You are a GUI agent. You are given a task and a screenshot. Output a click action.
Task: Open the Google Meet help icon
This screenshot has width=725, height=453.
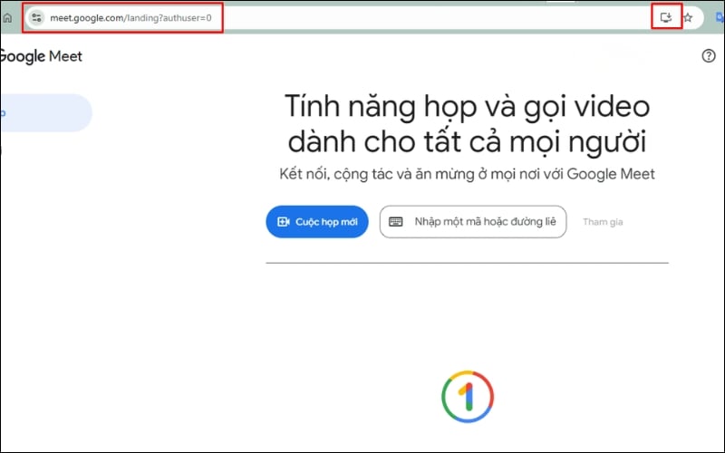pos(709,56)
